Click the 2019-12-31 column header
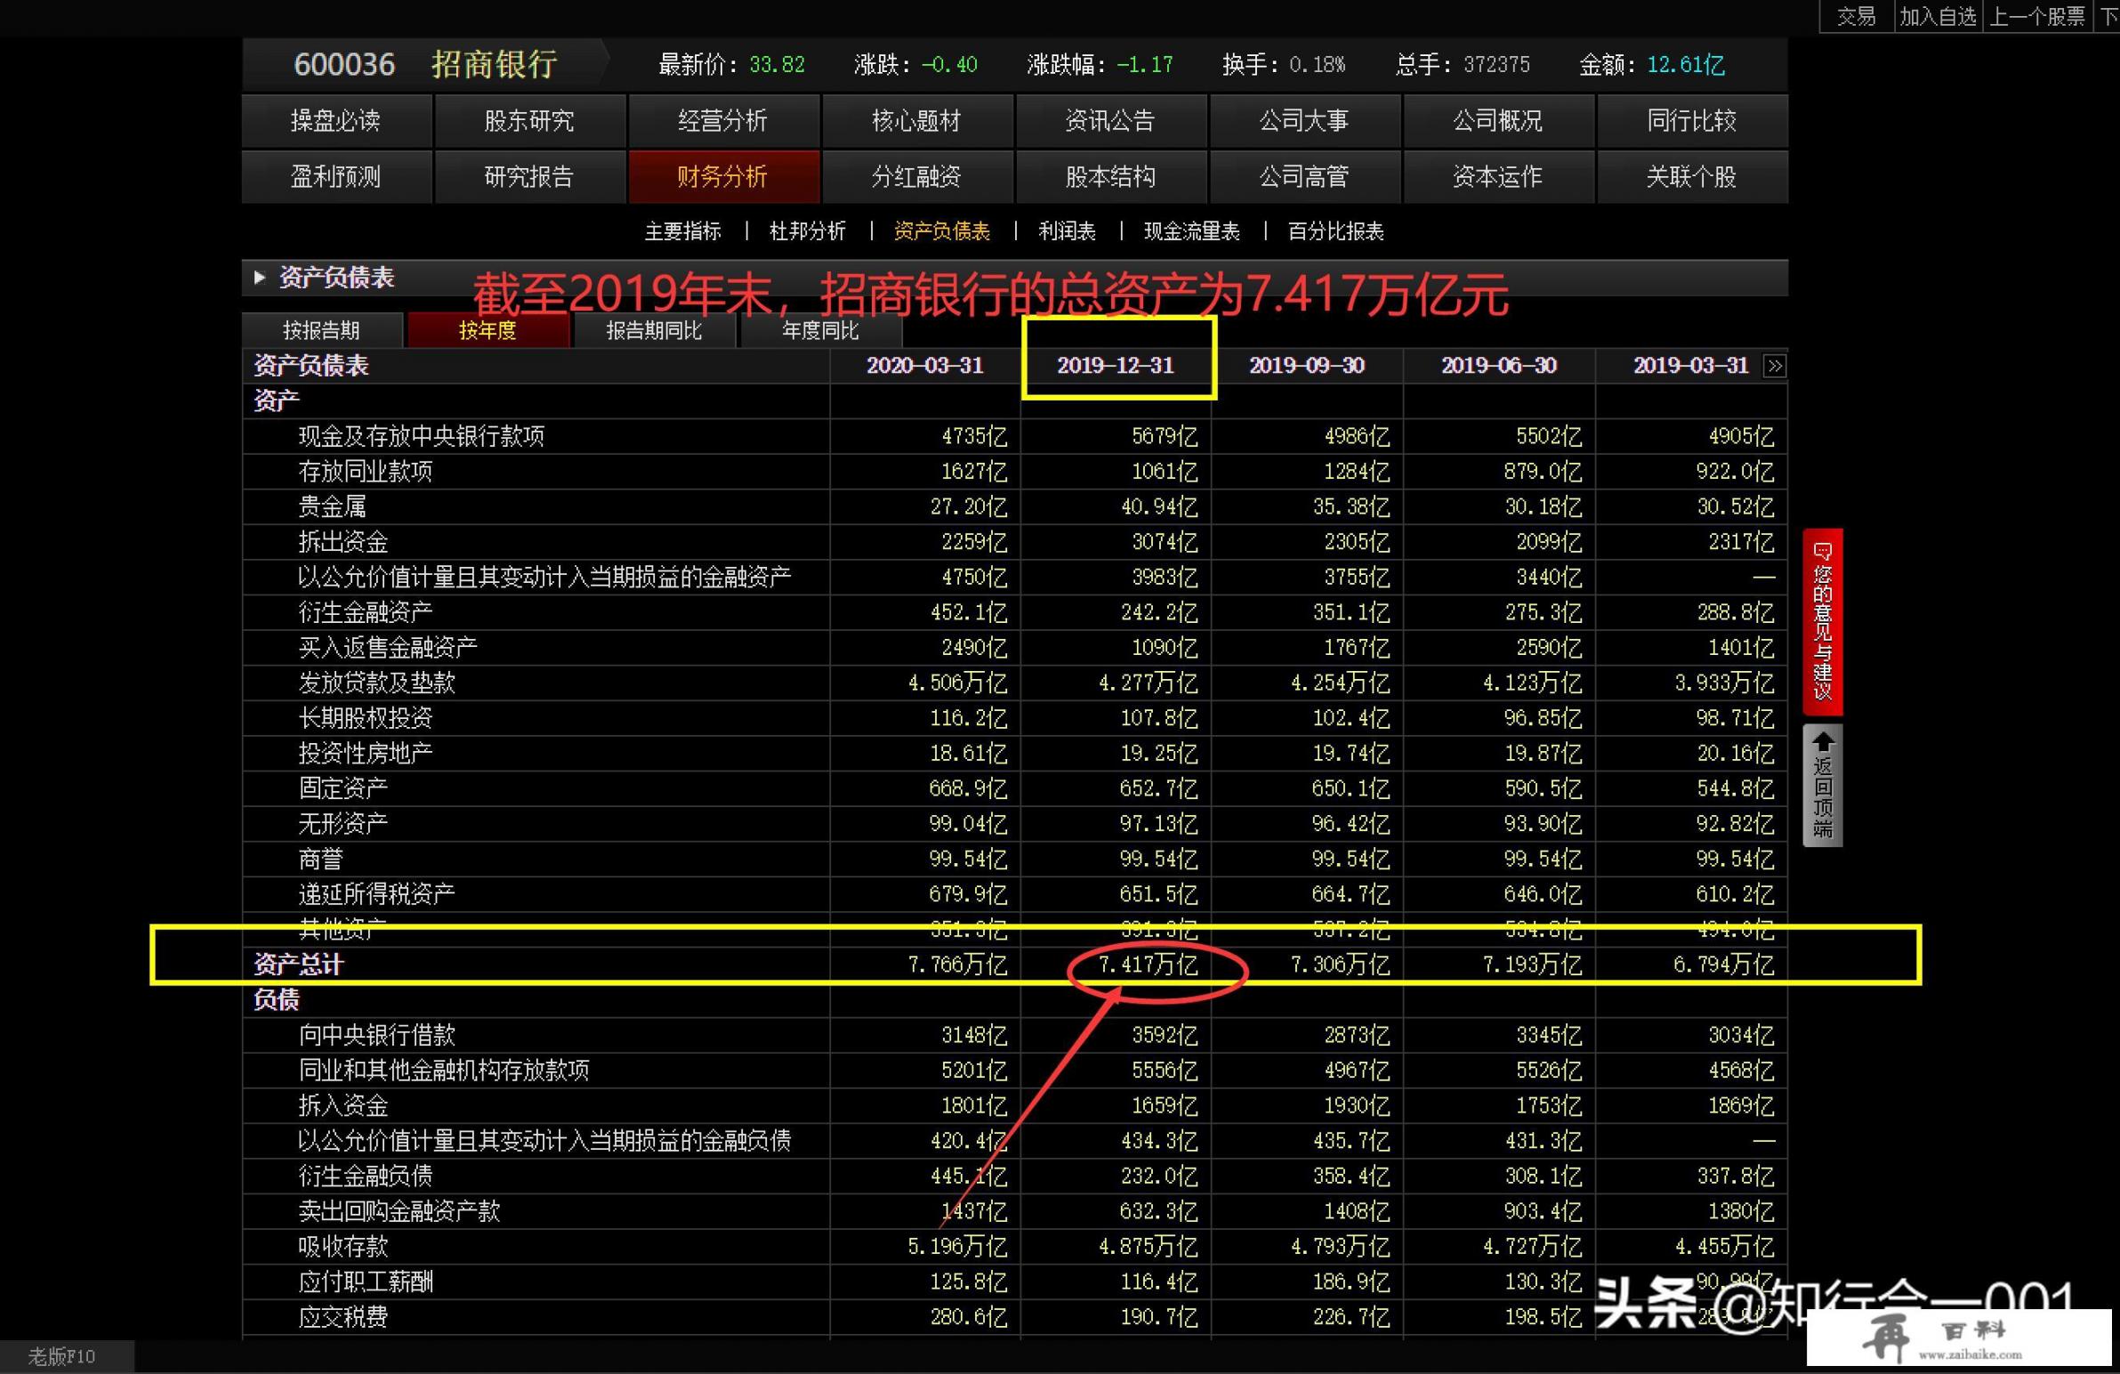 (x=1116, y=366)
